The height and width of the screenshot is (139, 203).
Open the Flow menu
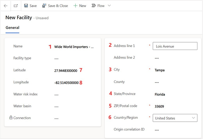click(98, 6)
